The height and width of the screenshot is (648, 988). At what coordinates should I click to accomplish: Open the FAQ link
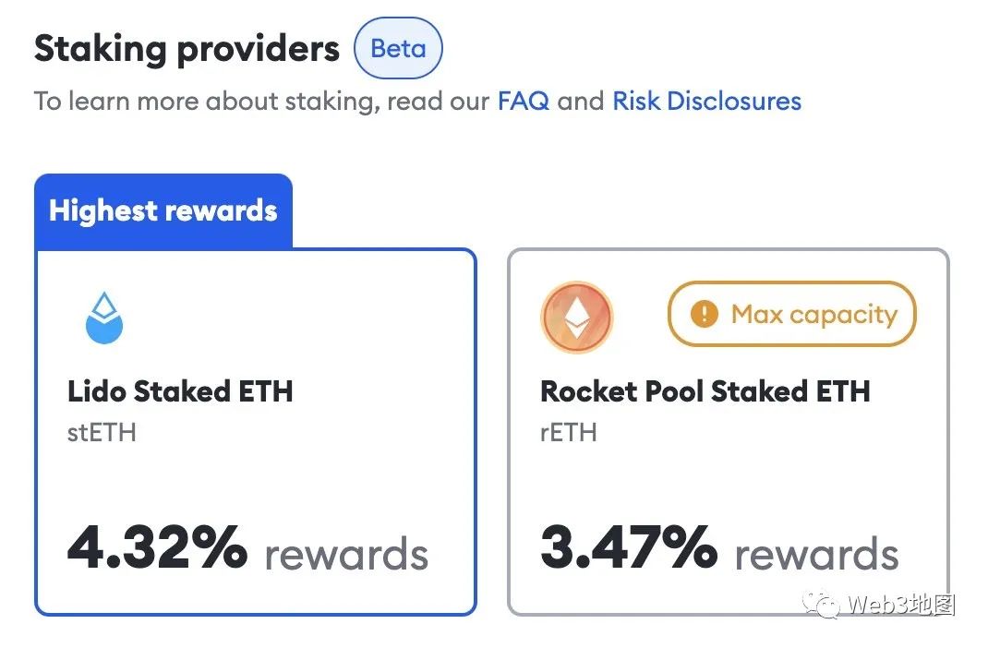pyautogui.click(x=524, y=100)
